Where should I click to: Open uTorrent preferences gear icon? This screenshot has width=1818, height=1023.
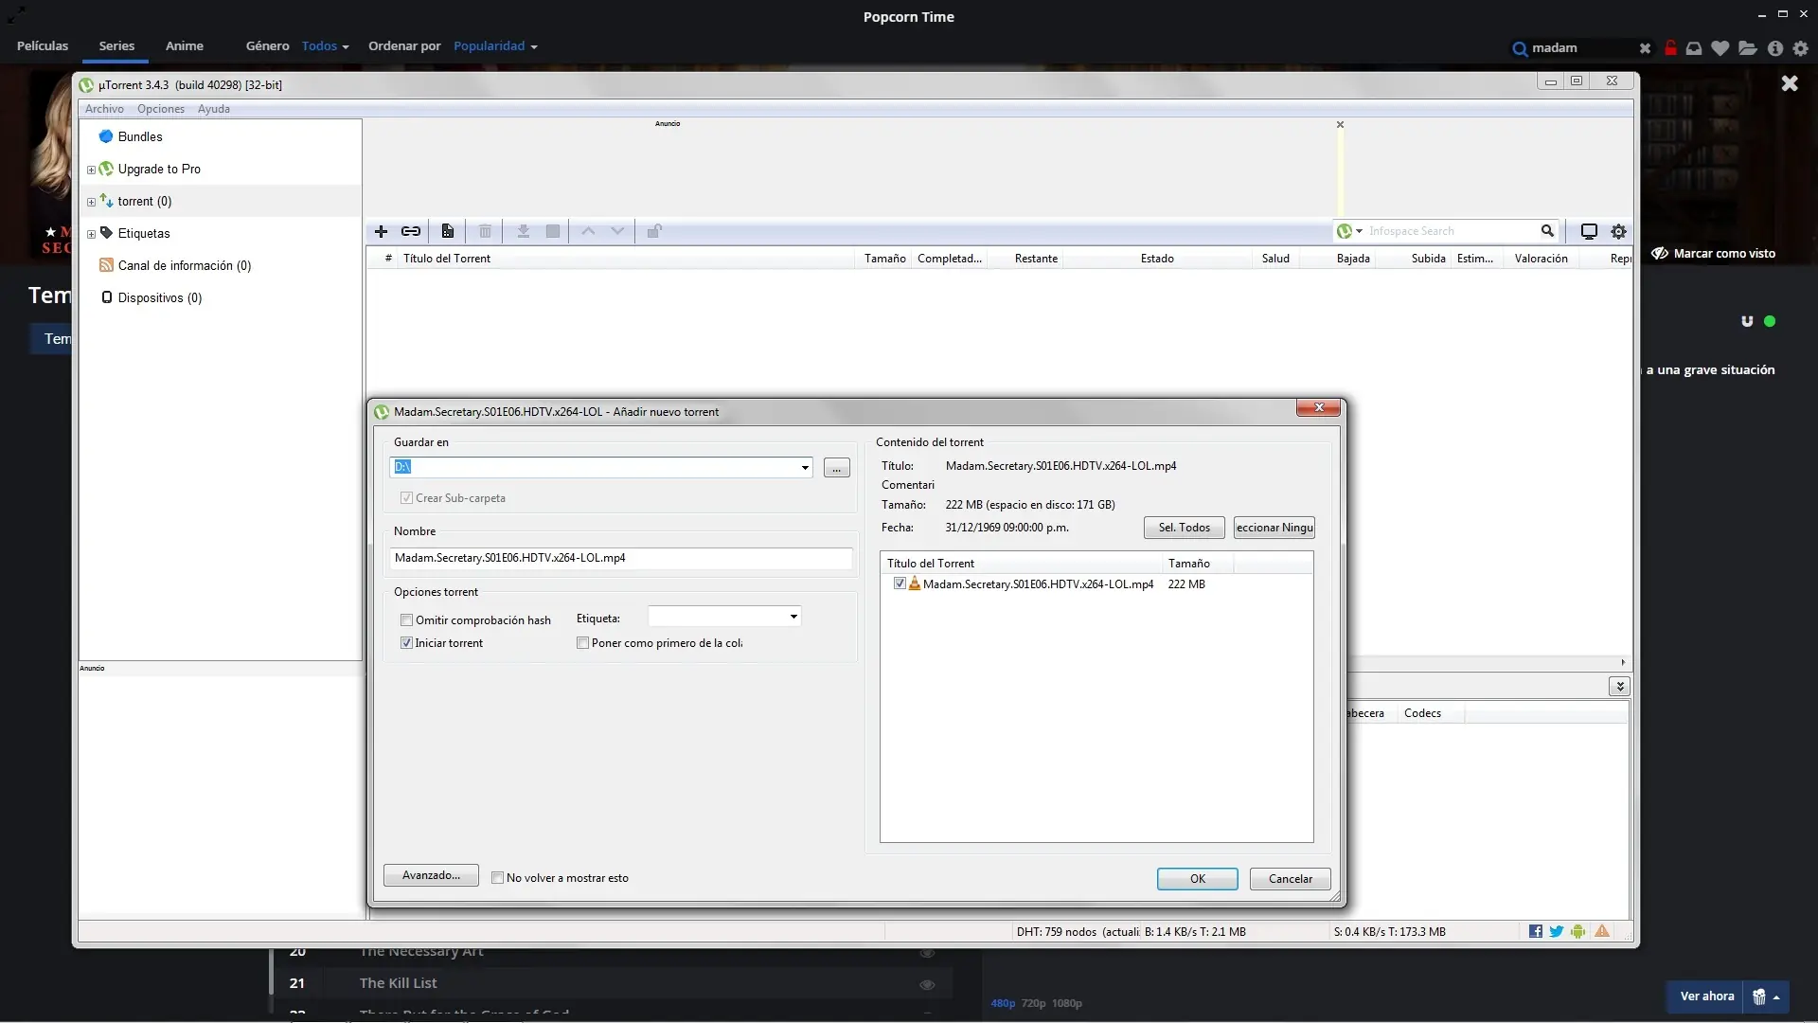click(1619, 231)
